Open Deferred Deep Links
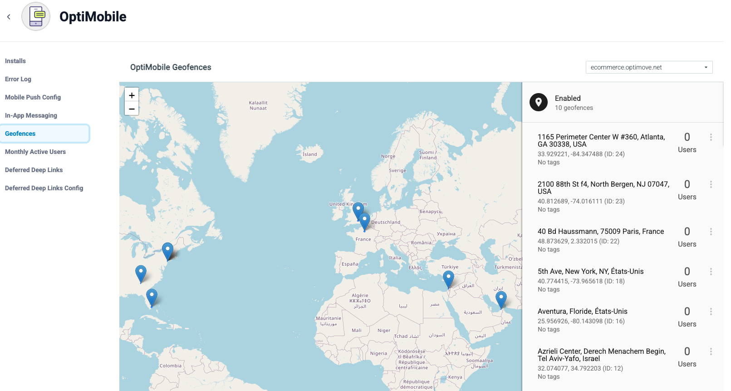The height and width of the screenshot is (391, 731). click(x=34, y=170)
